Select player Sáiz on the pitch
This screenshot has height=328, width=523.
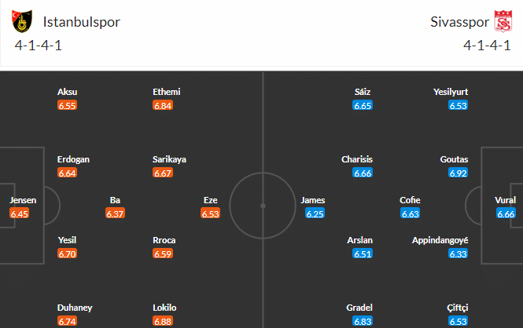pos(363,92)
